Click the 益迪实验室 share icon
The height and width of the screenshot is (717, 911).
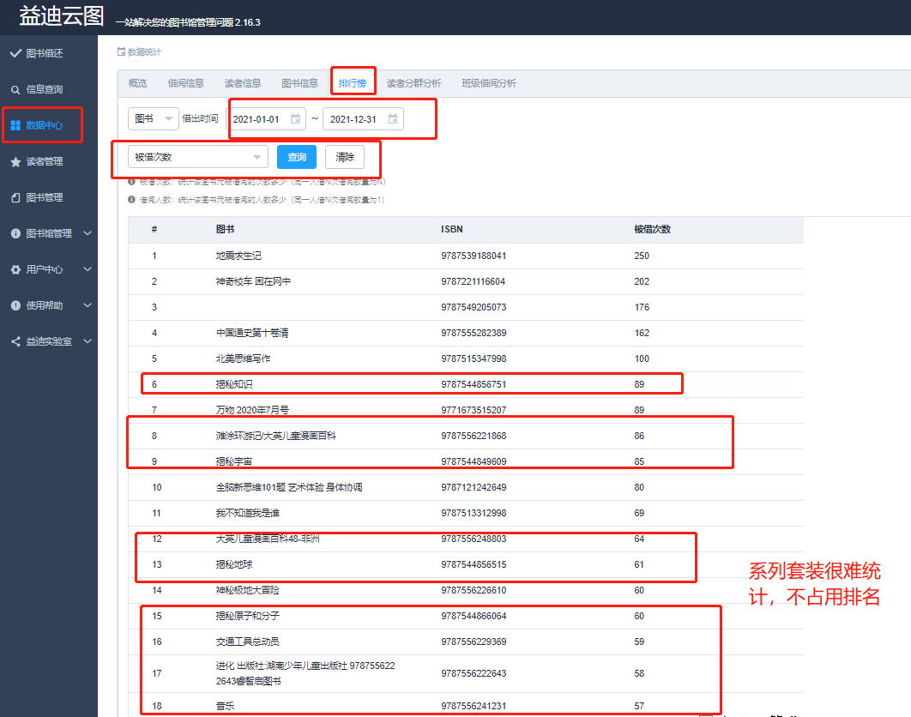pos(15,341)
